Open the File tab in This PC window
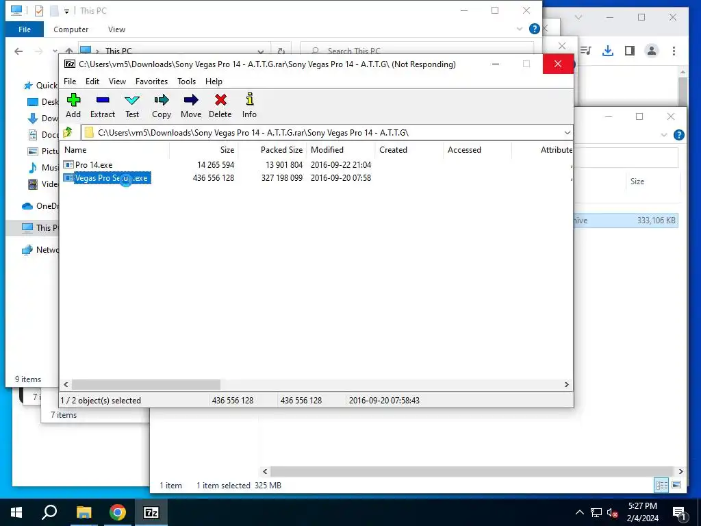 point(25,29)
